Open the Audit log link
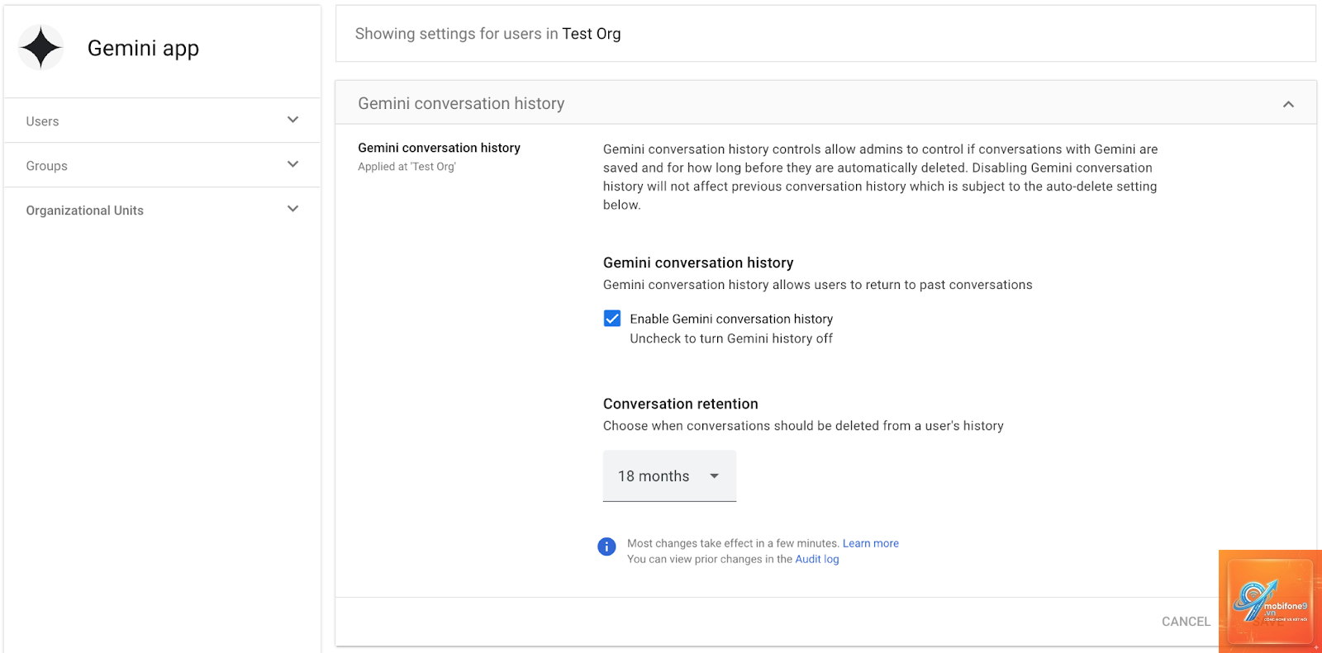Viewport: 1322px width, 653px height. [817, 559]
